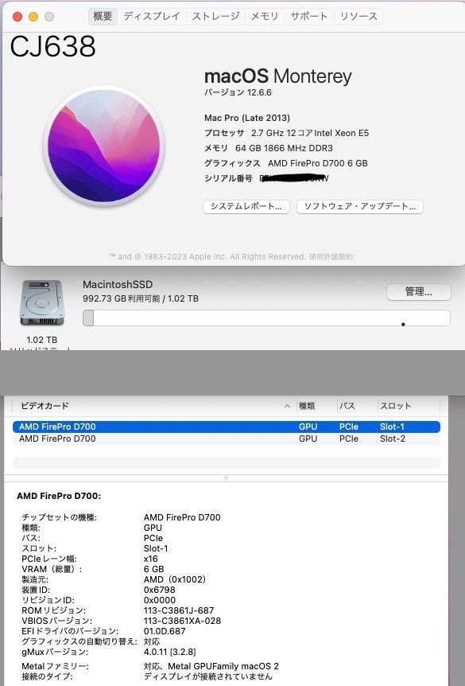This screenshot has width=465, height=686.
Task: Click the EFI driver version 01.0D.687
Action: point(165,631)
